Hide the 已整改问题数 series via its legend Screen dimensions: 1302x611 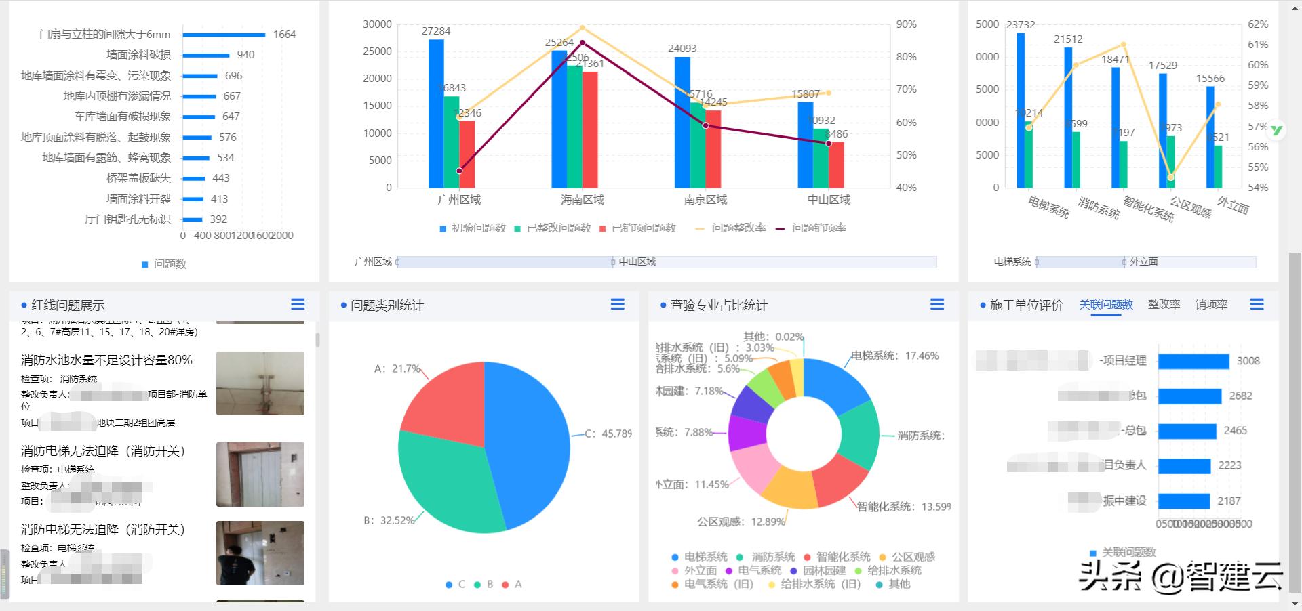coord(557,228)
